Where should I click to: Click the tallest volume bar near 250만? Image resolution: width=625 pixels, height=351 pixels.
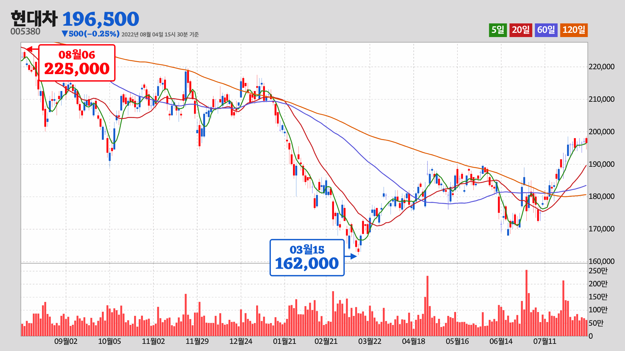coord(526,303)
